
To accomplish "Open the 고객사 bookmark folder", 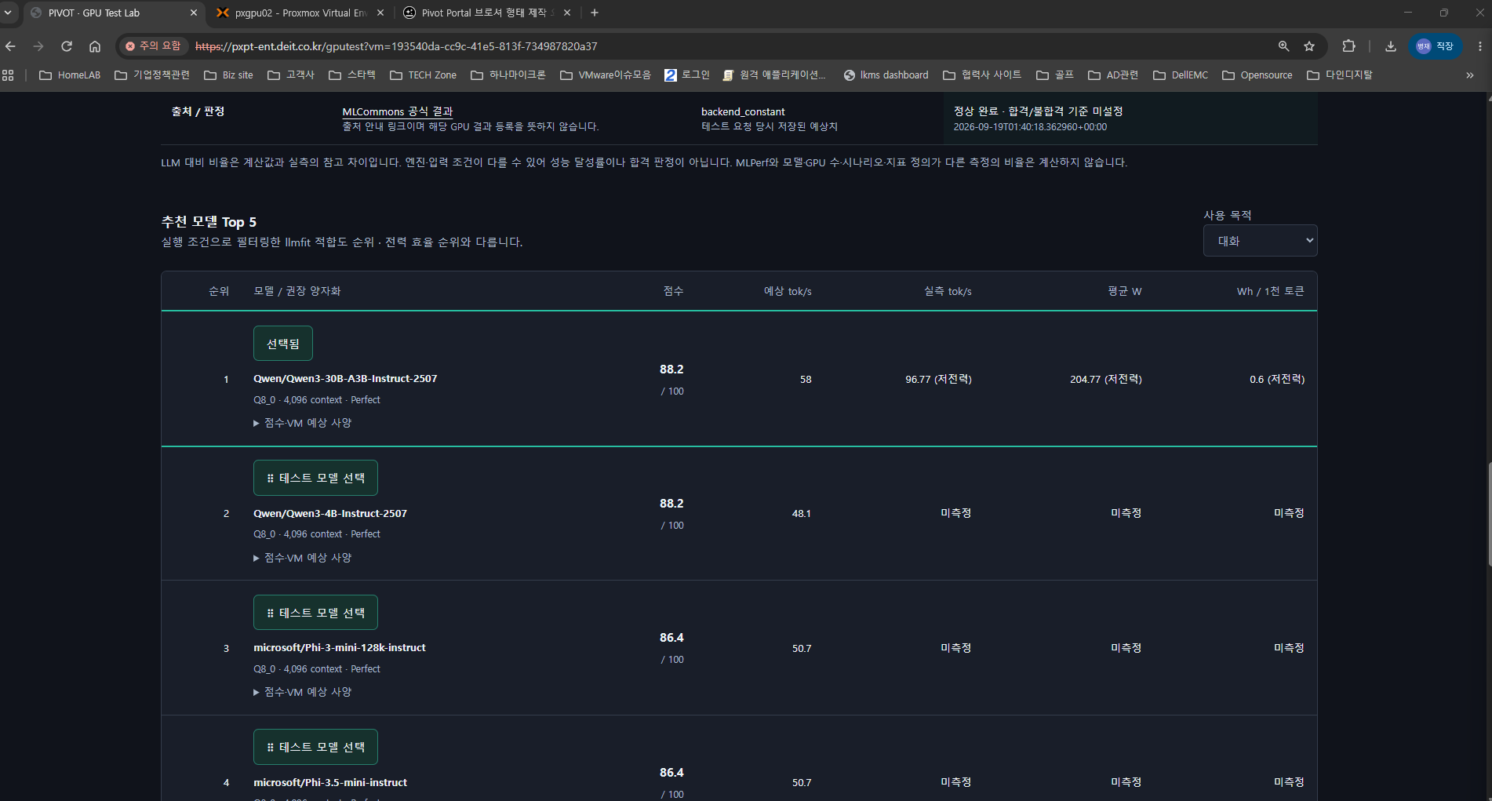I will coord(291,75).
